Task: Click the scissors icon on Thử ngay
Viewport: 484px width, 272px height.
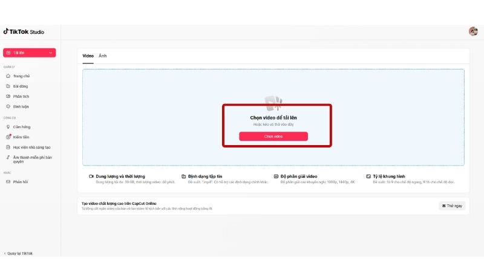Action: [444, 206]
